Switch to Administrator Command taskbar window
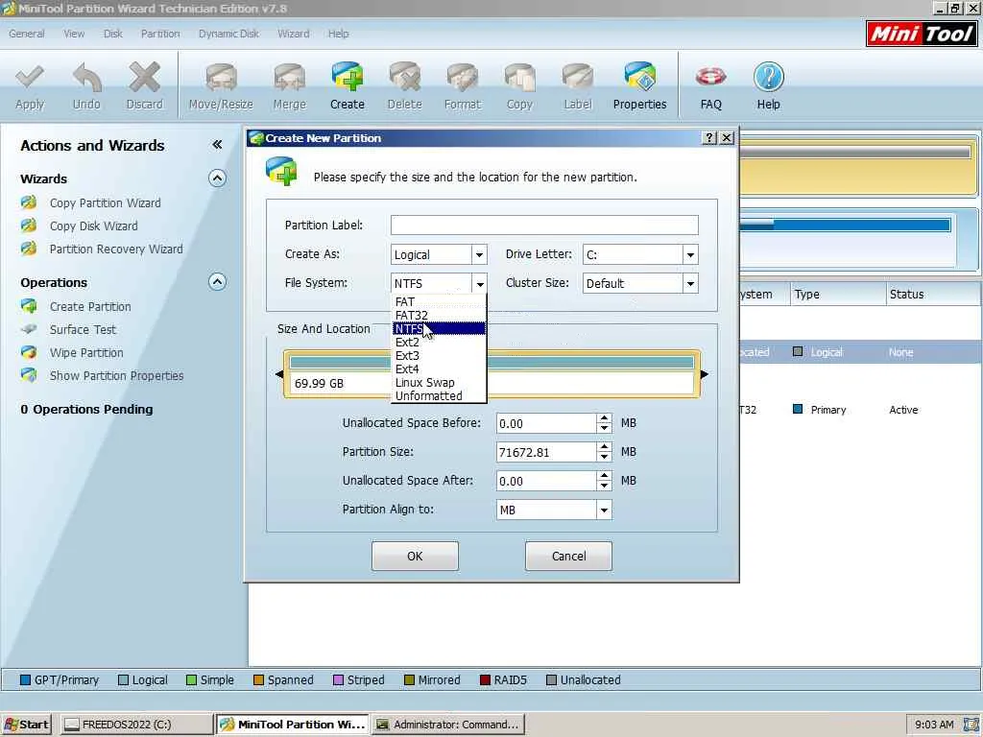 click(447, 725)
